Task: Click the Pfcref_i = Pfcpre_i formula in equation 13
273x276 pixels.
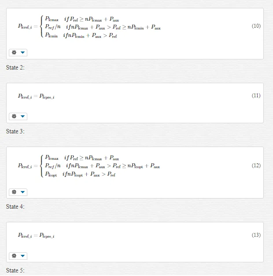Action: [x=36, y=236]
